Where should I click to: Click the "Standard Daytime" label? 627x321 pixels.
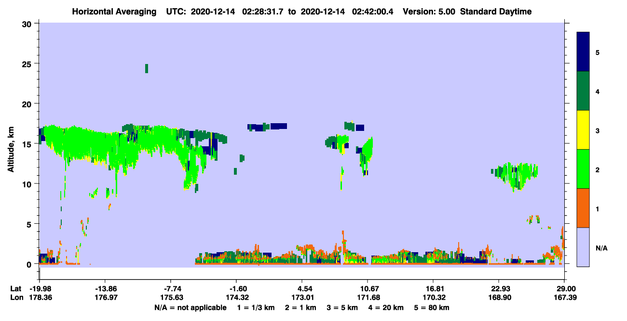click(495, 12)
